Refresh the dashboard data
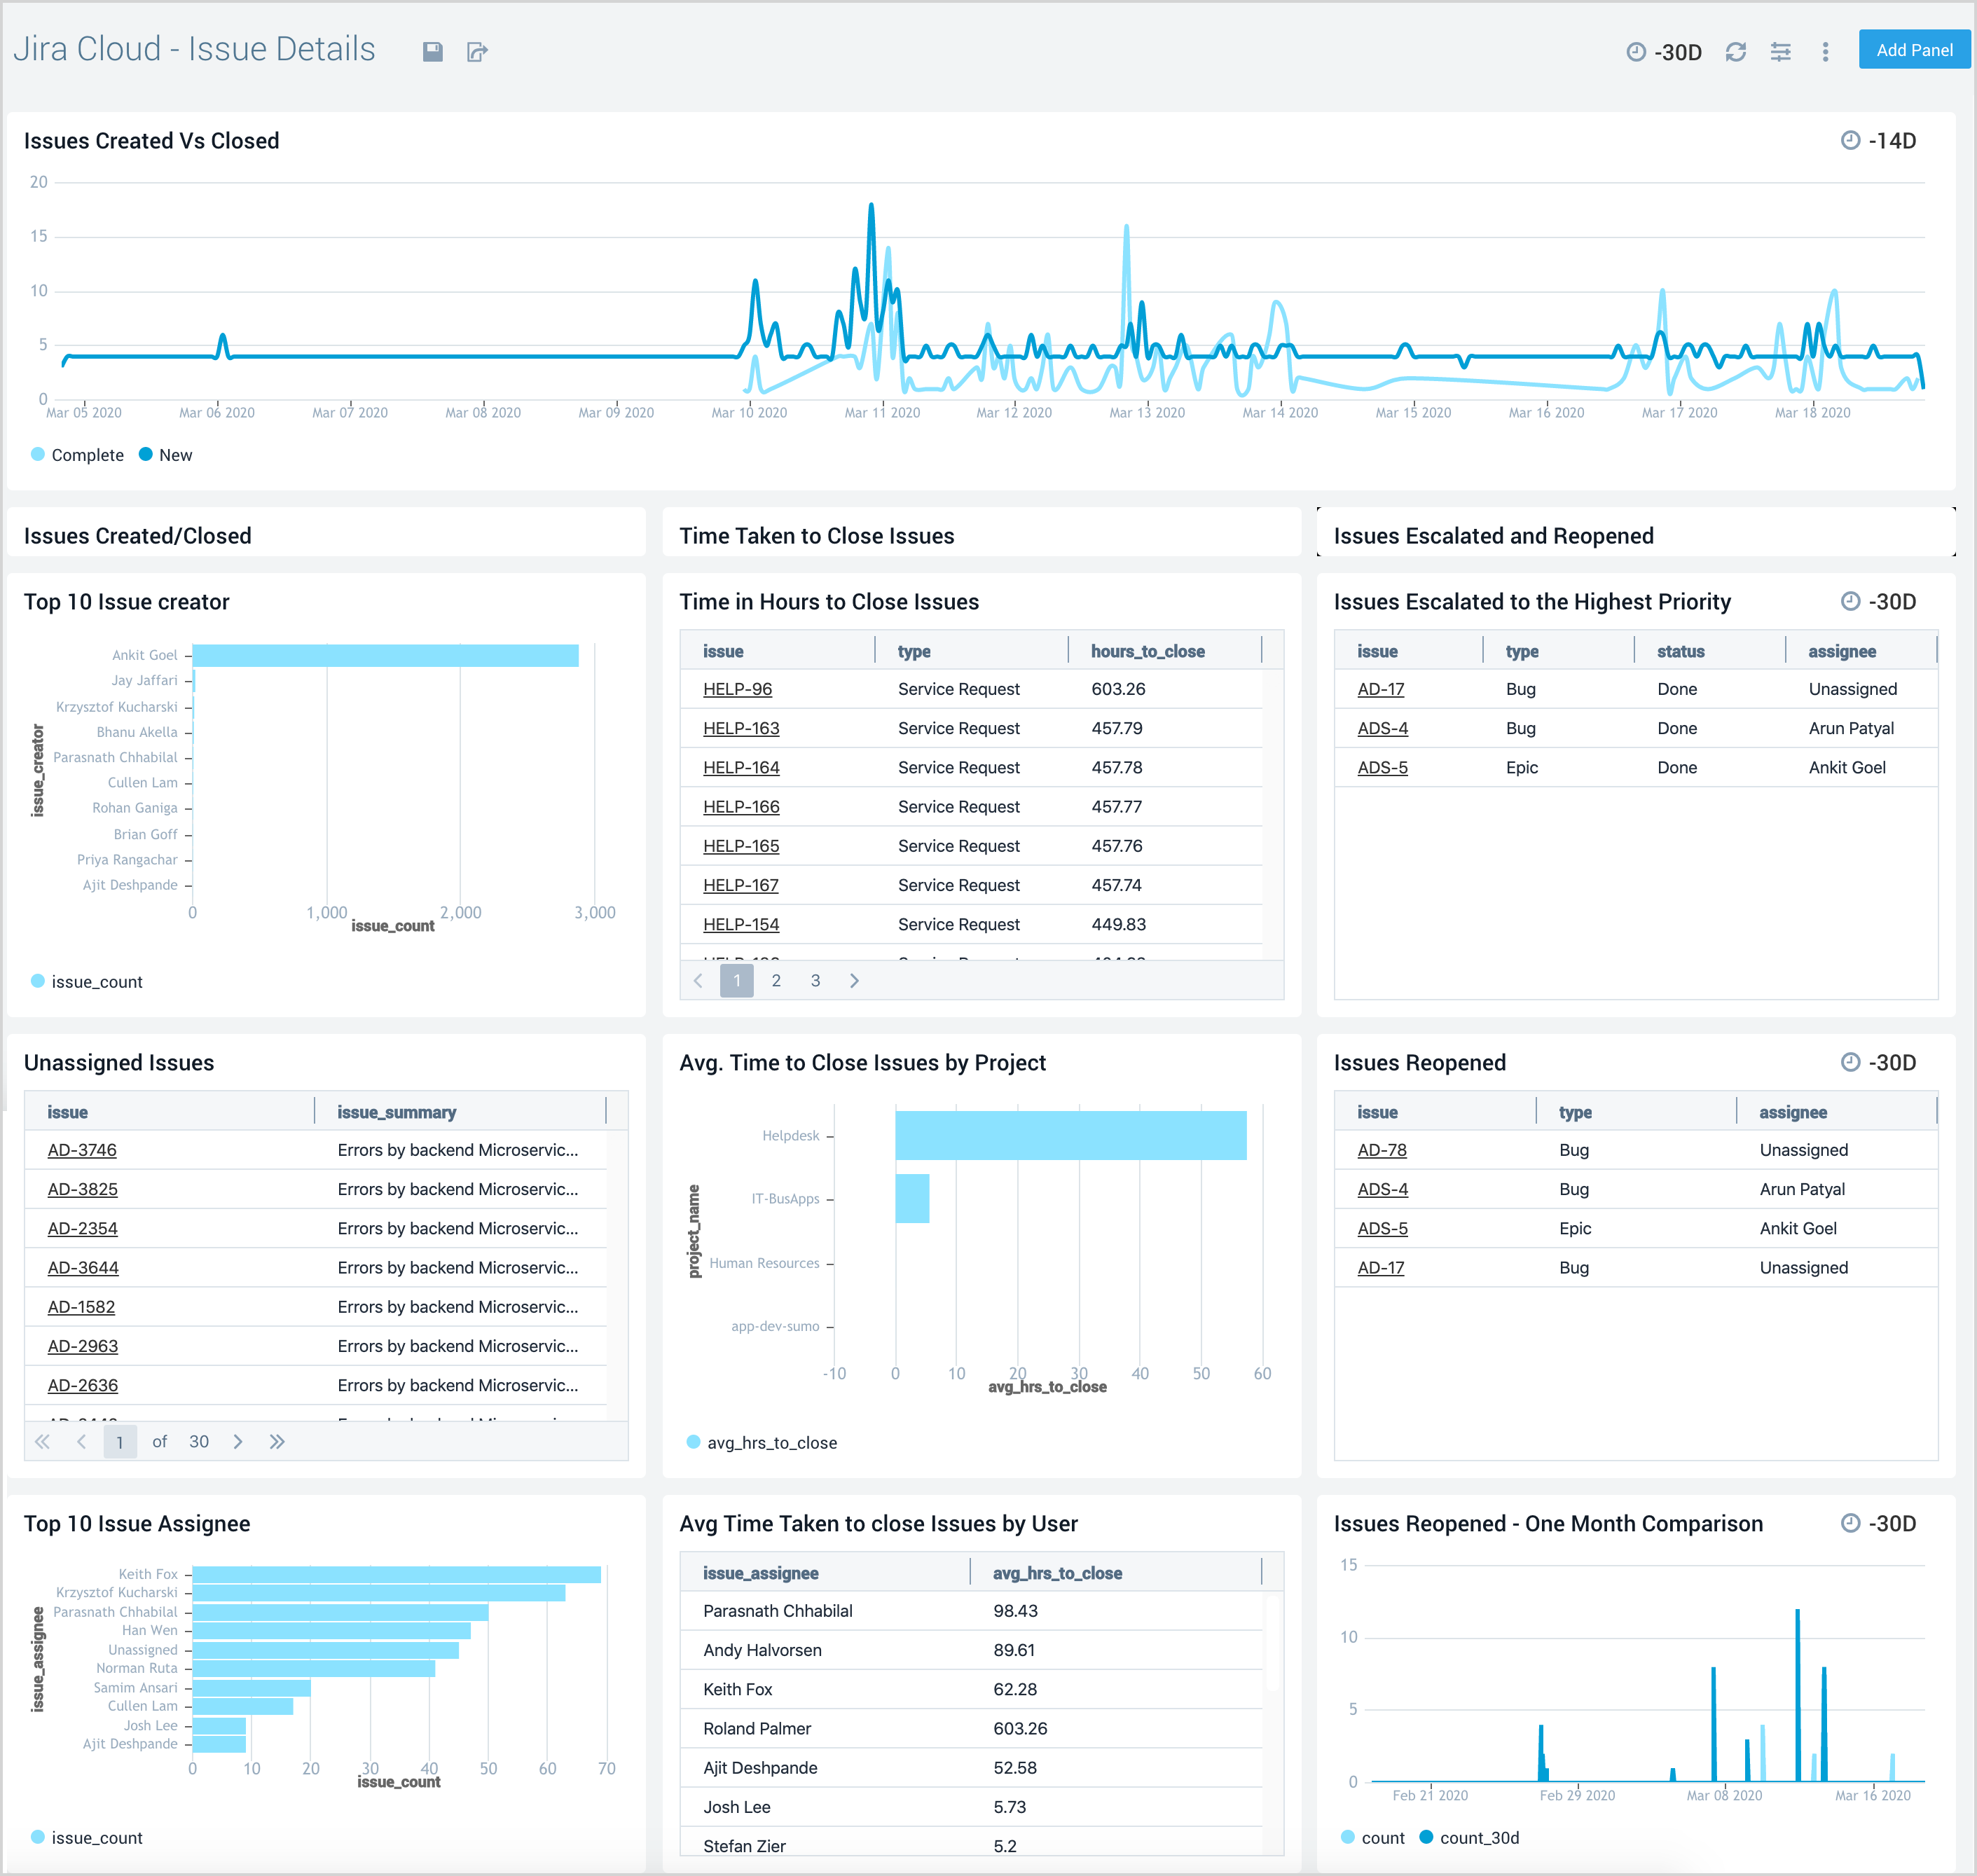 [1736, 51]
